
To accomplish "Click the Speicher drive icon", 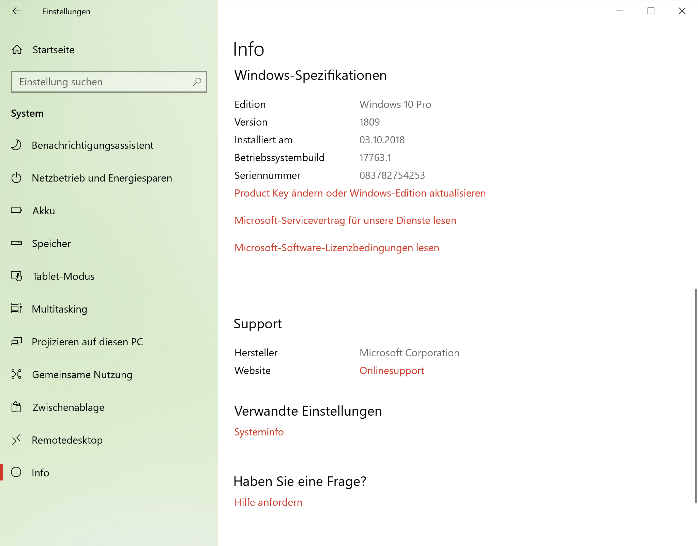I will click(x=16, y=243).
